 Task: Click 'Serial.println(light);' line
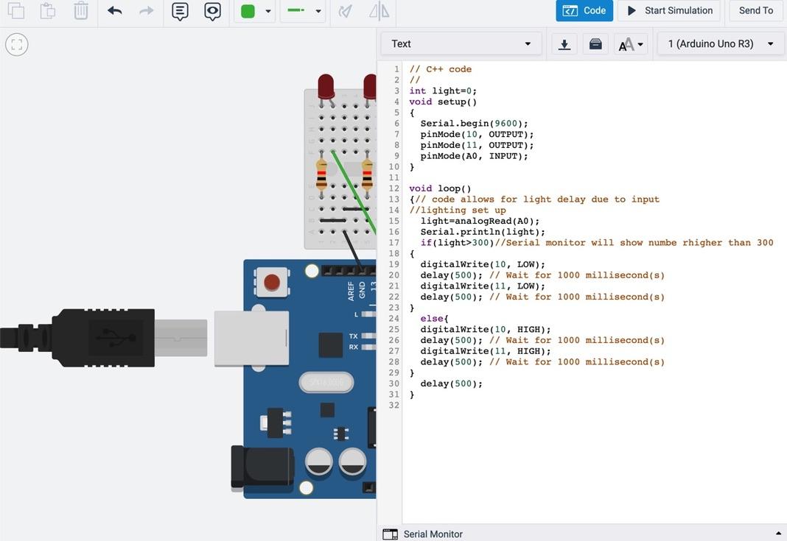pyautogui.click(x=483, y=232)
